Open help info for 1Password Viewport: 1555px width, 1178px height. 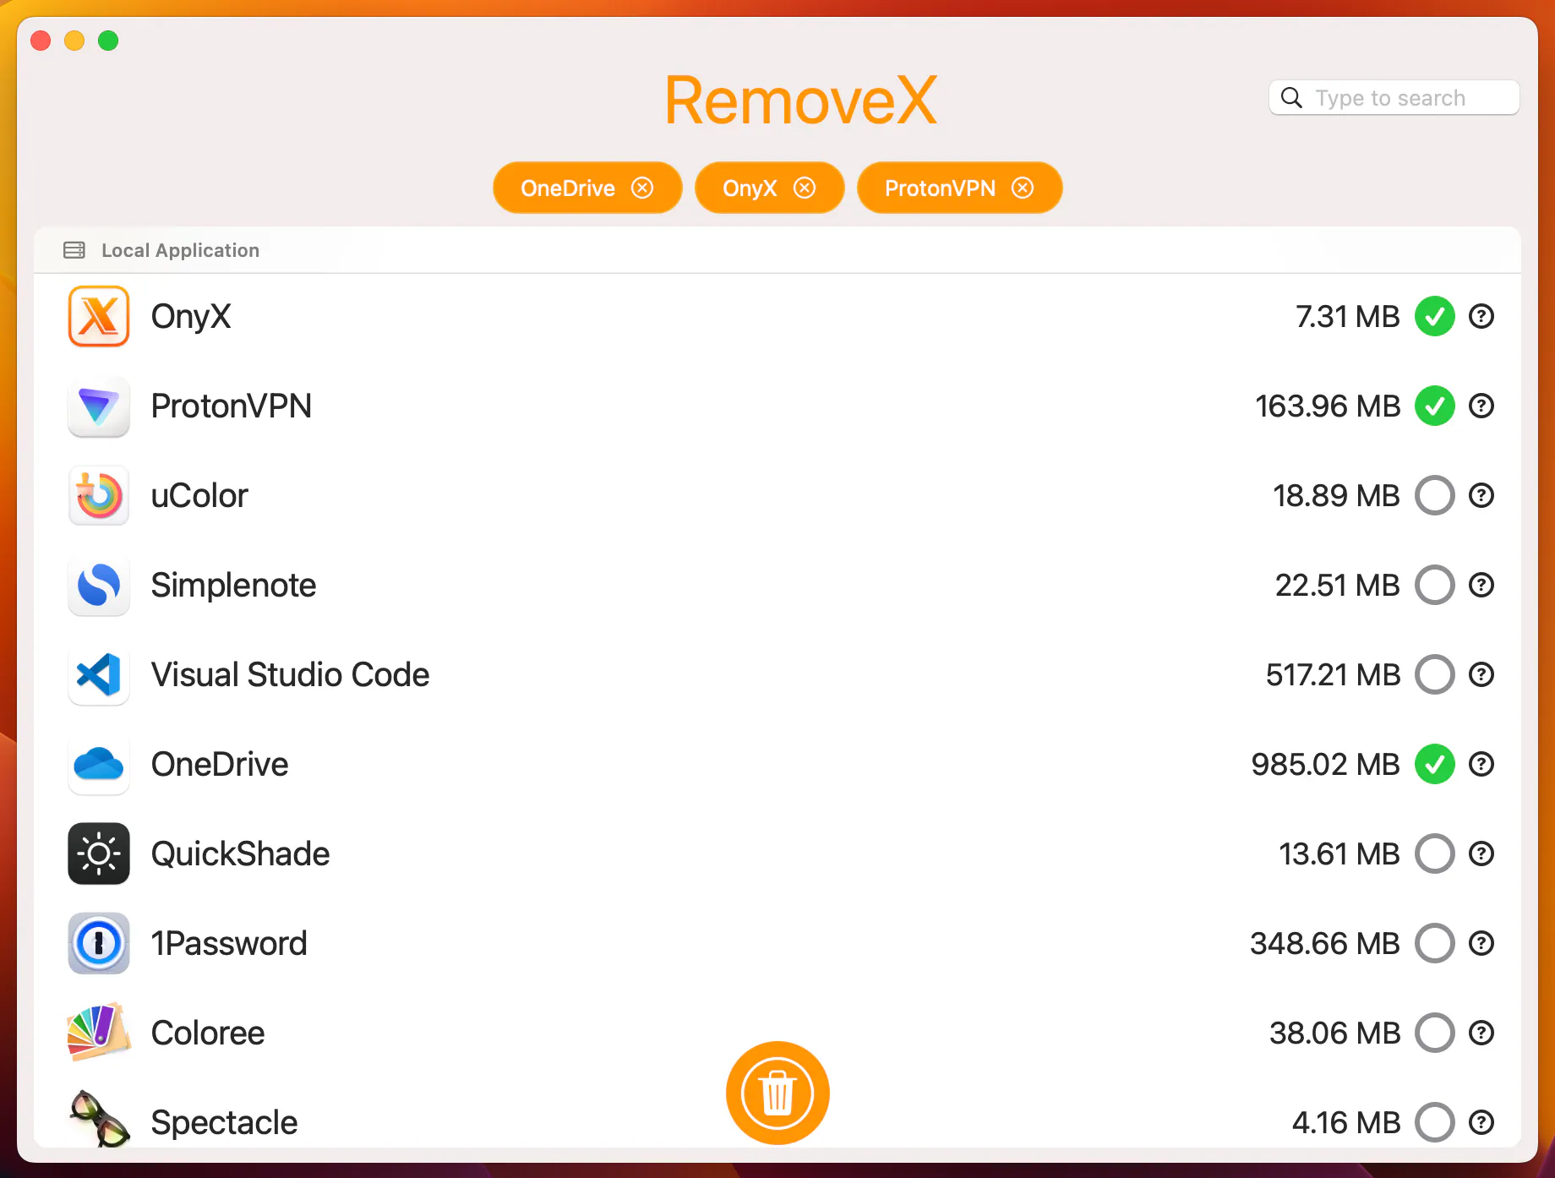point(1481,943)
